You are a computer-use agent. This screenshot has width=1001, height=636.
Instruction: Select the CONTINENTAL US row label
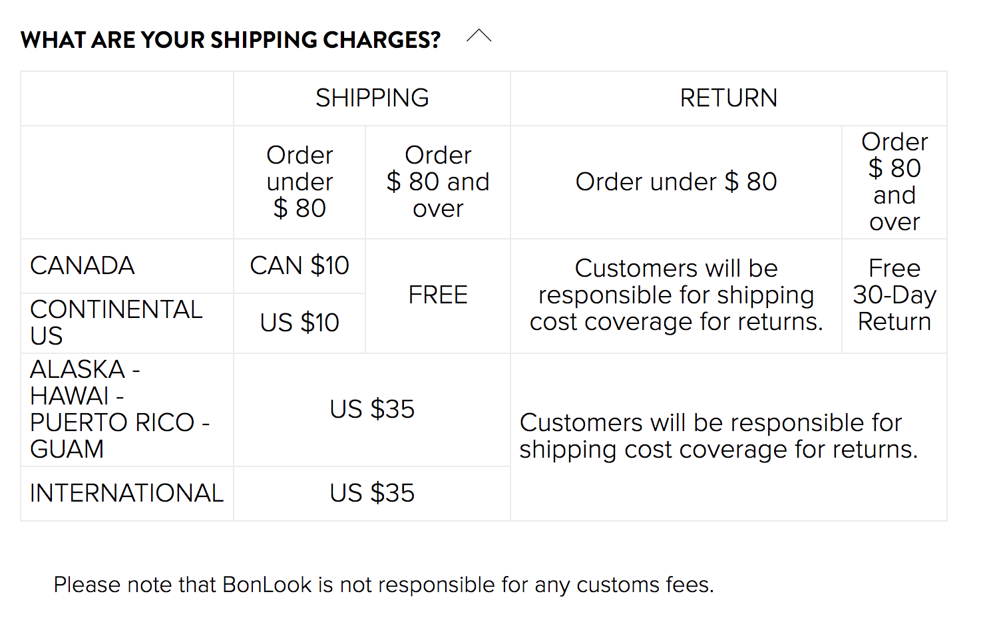point(116,323)
